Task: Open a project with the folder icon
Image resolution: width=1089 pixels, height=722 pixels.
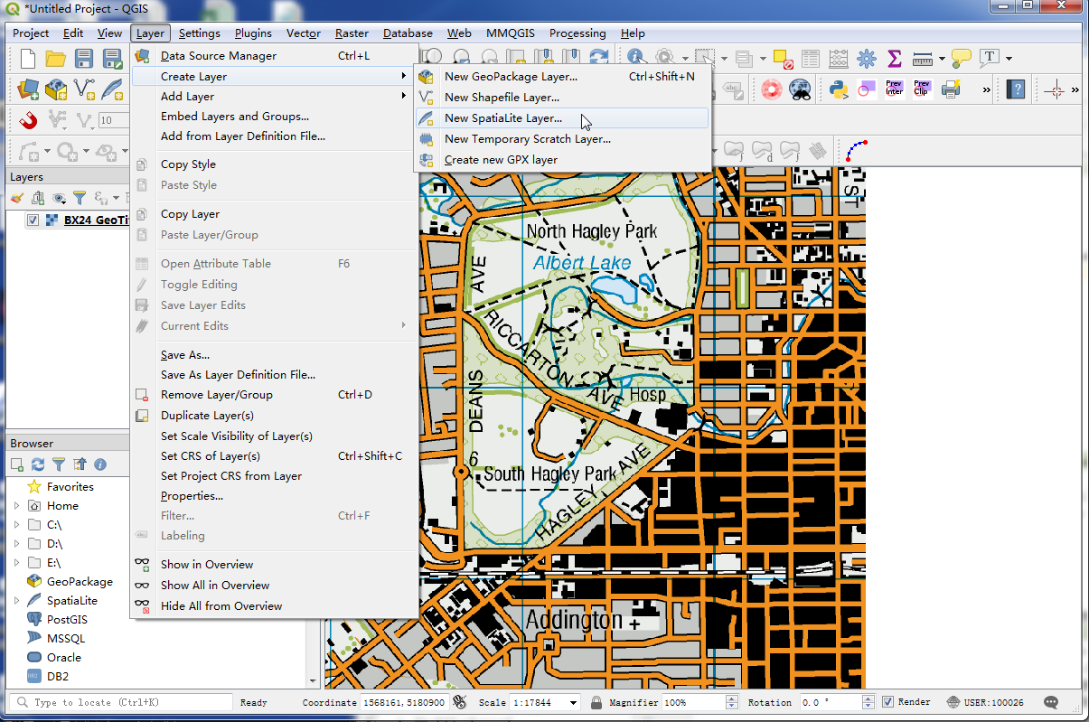Action: (x=56, y=60)
